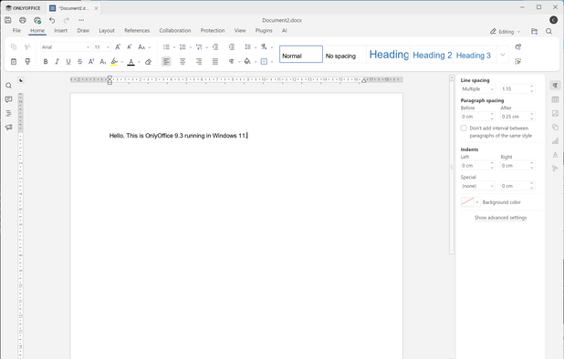Expand the styles gallery chevron
This screenshot has width=564, height=359.
503,55
